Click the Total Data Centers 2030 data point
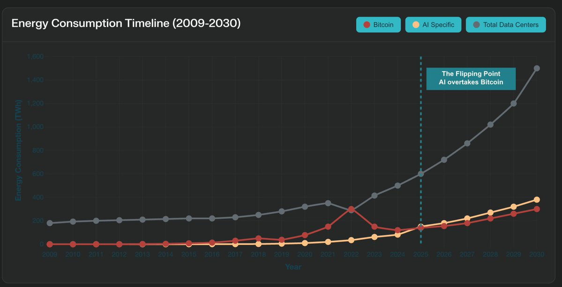562x287 pixels. [537, 68]
